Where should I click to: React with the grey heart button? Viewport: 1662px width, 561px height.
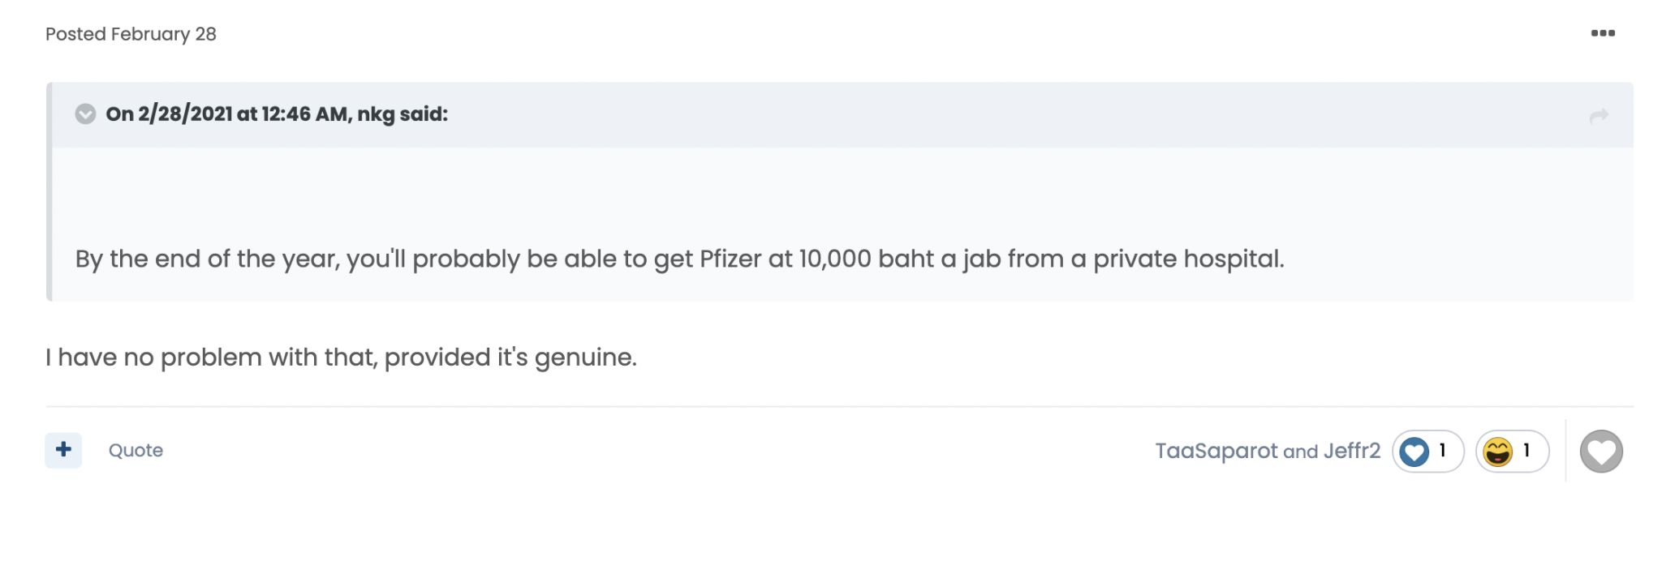1600,452
